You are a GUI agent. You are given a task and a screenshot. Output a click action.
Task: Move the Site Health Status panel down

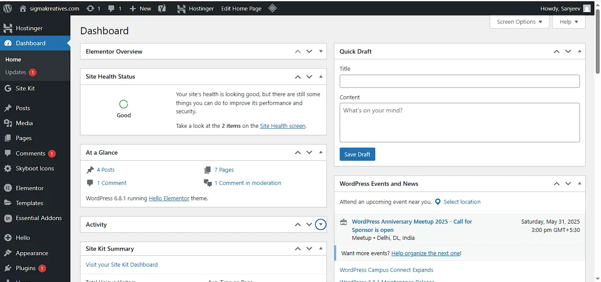pos(309,76)
